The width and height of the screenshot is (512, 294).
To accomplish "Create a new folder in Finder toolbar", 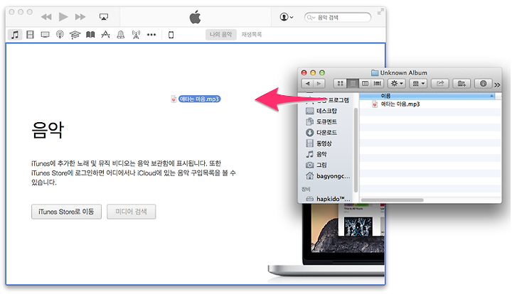I will [x=462, y=84].
